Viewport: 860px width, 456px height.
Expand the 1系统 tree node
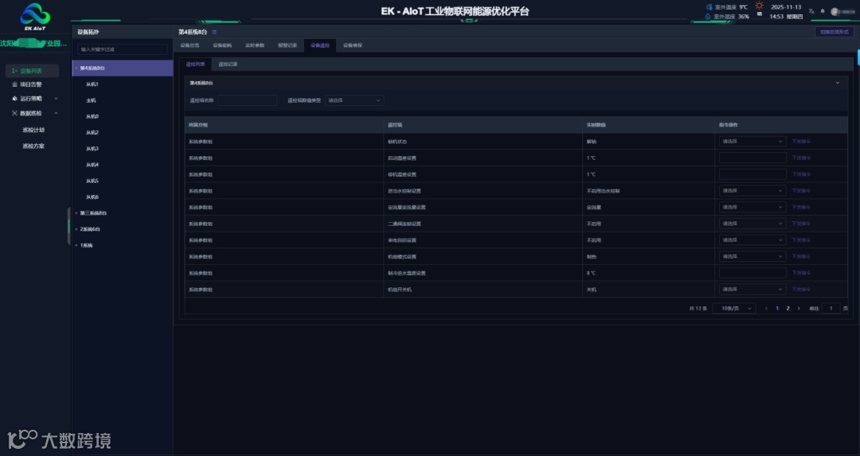click(76, 245)
